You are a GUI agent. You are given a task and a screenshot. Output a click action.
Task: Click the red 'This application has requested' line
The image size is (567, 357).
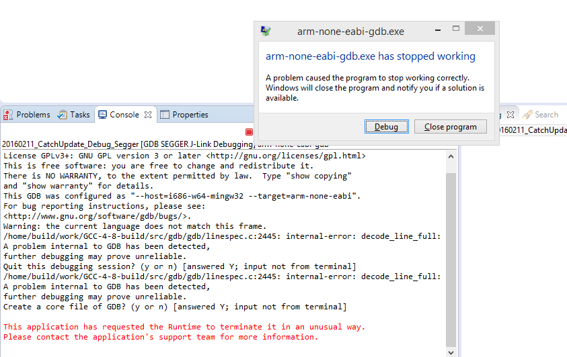click(184, 327)
